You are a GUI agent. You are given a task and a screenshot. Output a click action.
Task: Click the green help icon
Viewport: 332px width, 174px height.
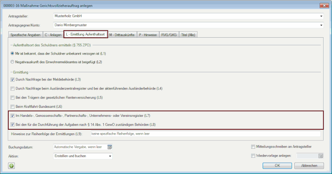tap(12, 166)
